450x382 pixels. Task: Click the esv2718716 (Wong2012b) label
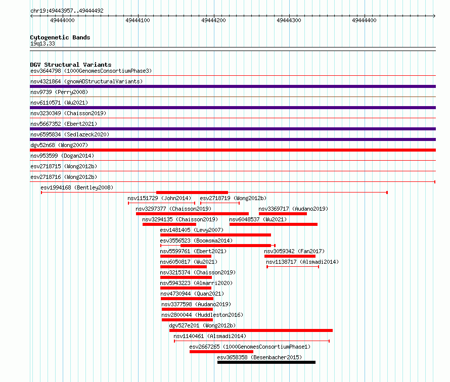[x=64, y=177]
